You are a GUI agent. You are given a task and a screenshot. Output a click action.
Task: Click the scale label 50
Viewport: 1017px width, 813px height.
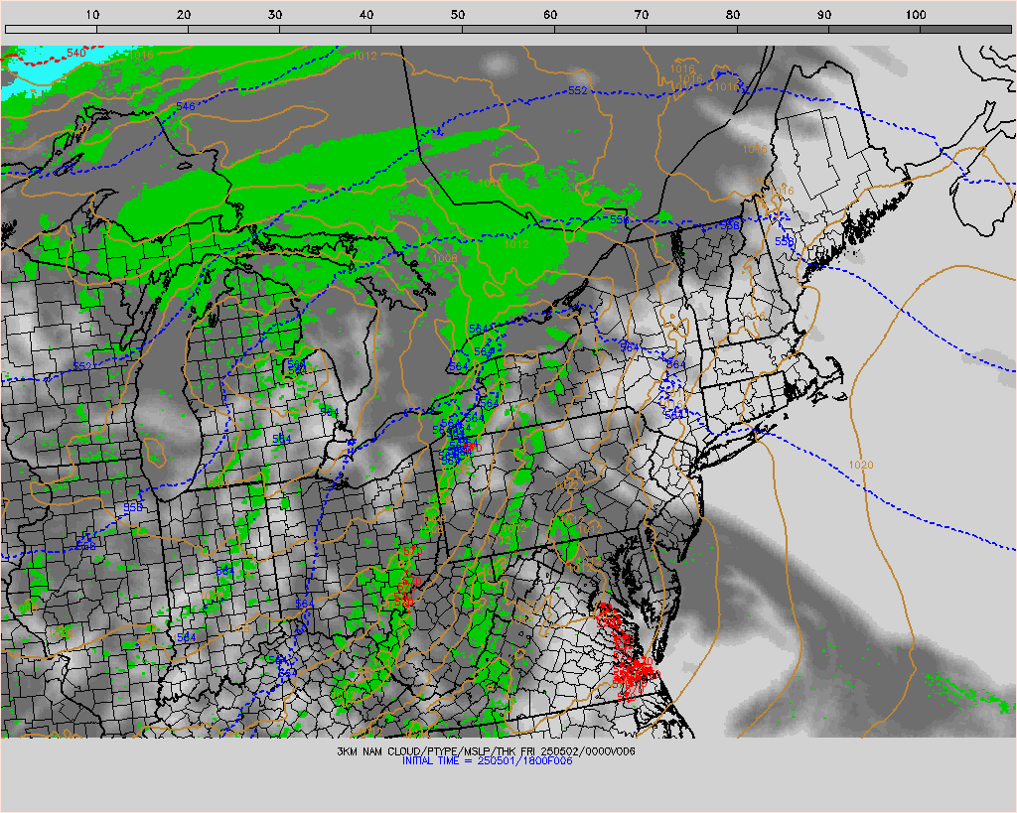(x=458, y=14)
